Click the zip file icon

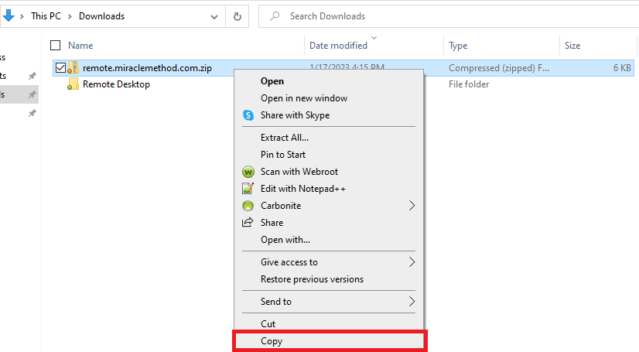73,68
